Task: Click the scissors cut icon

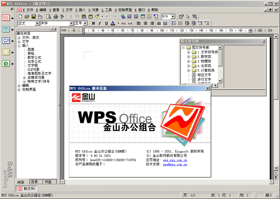Action: click(71, 17)
